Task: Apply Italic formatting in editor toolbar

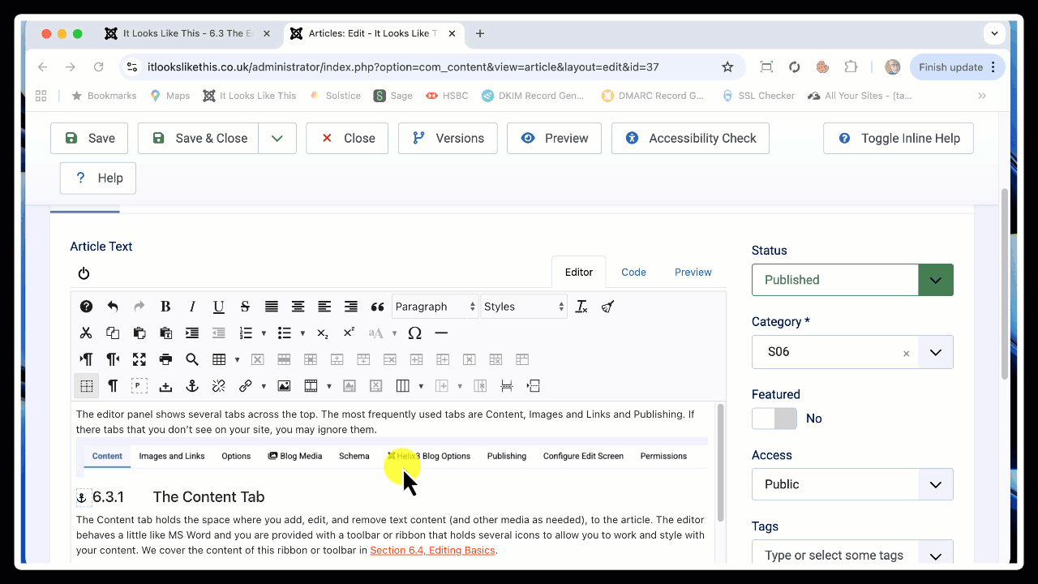Action: (x=192, y=307)
